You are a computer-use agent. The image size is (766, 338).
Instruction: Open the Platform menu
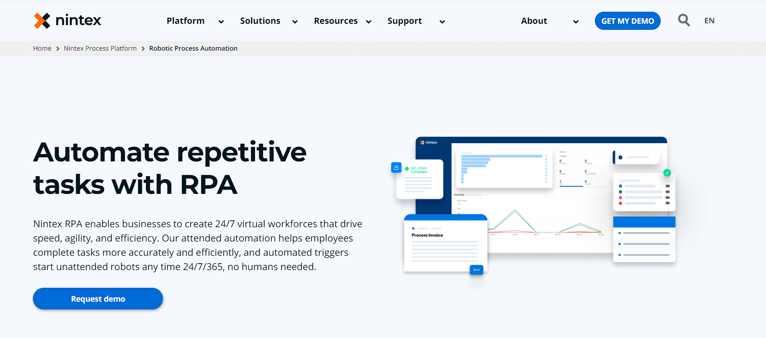(x=185, y=21)
